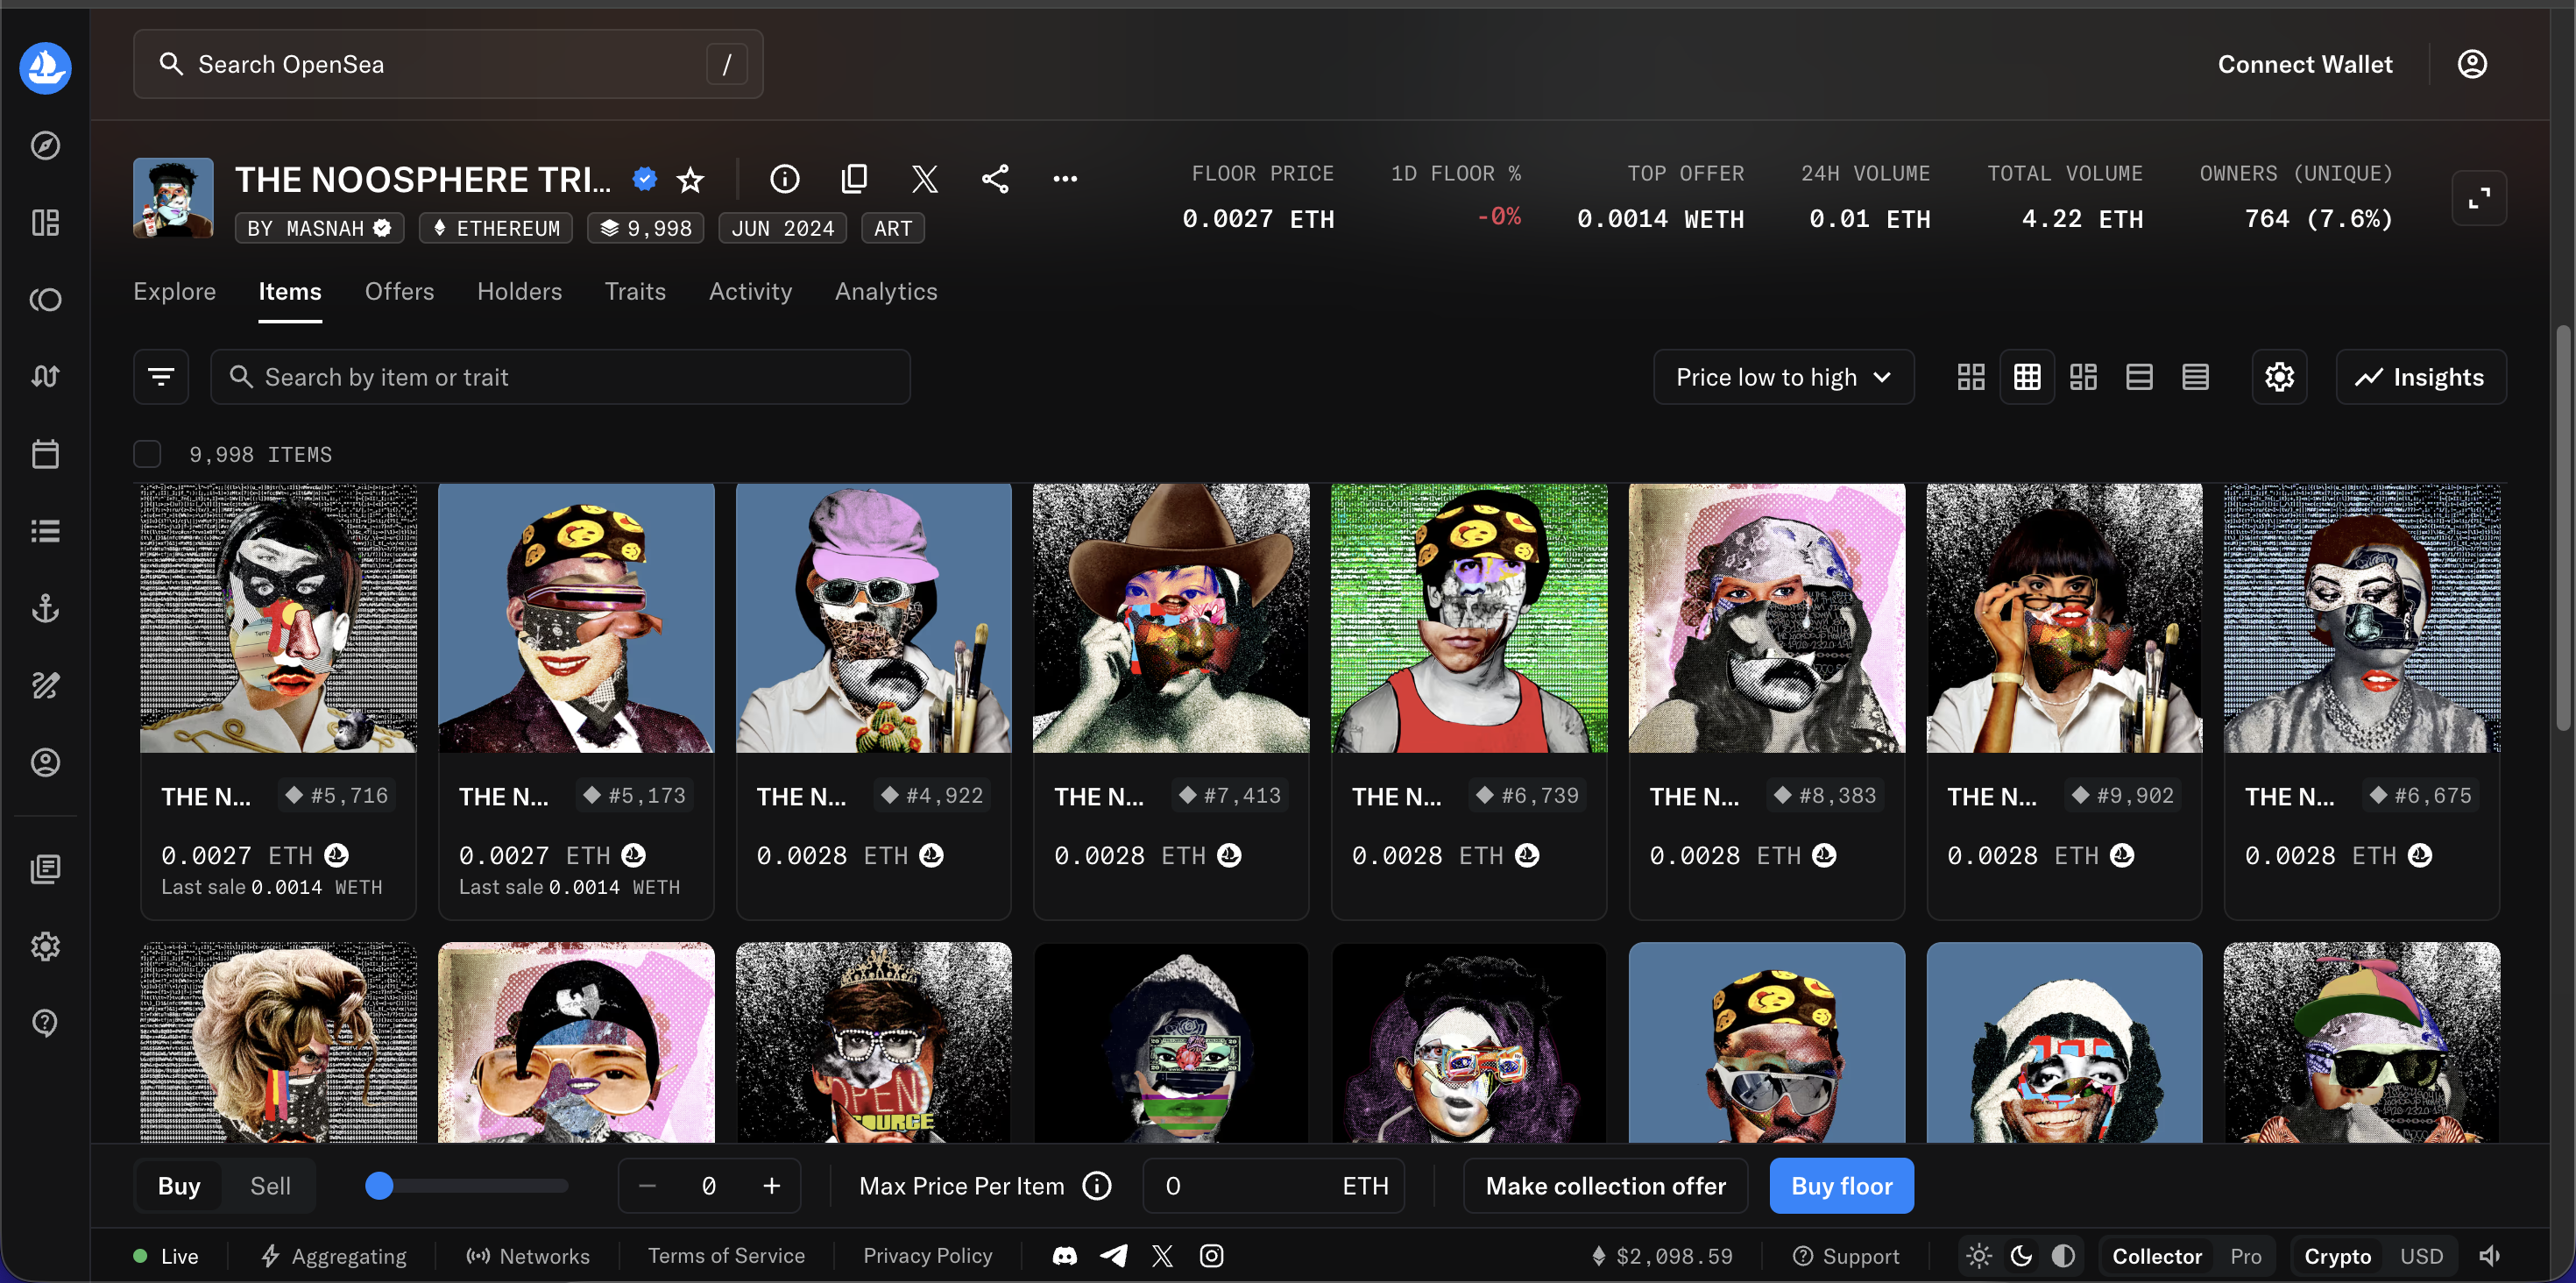The height and width of the screenshot is (1283, 2576).
Task: Open the Studio pencil icon in sidebar
Action: click(45, 685)
